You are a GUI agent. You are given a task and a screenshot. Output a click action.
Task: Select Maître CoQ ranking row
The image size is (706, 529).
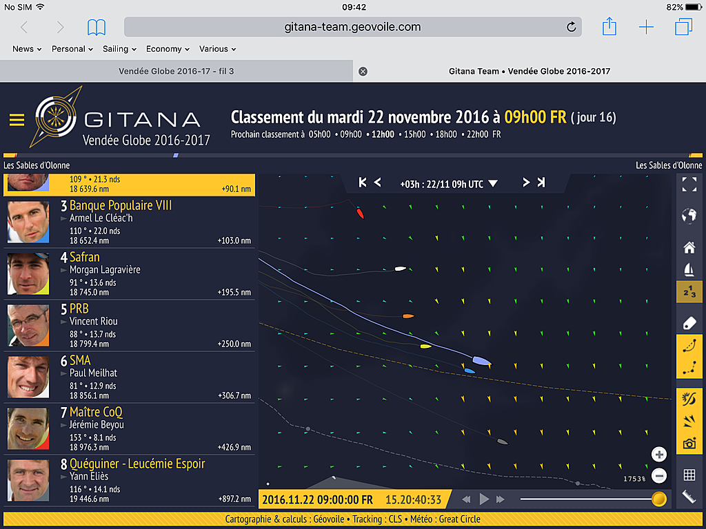pyautogui.click(x=129, y=428)
